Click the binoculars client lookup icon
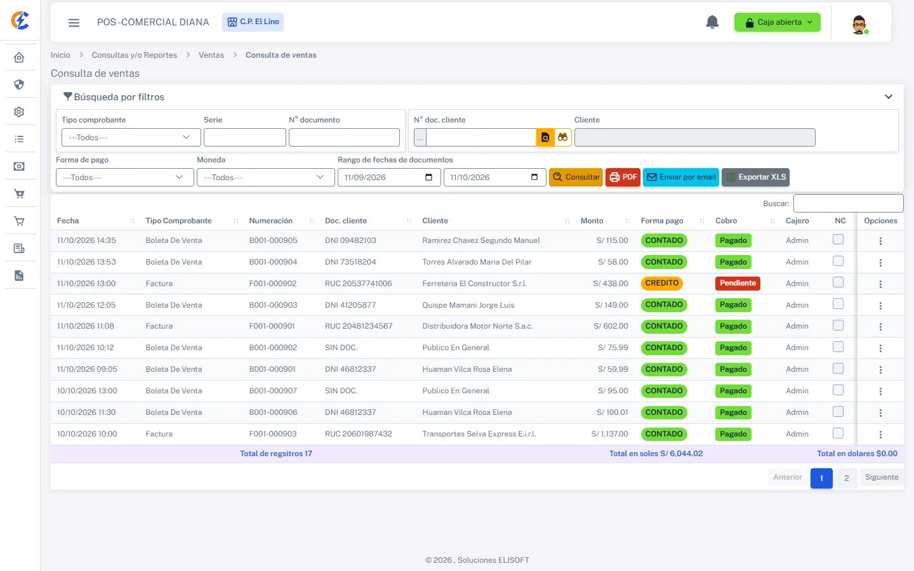The height and width of the screenshot is (571, 914). click(x=563, y=137)
